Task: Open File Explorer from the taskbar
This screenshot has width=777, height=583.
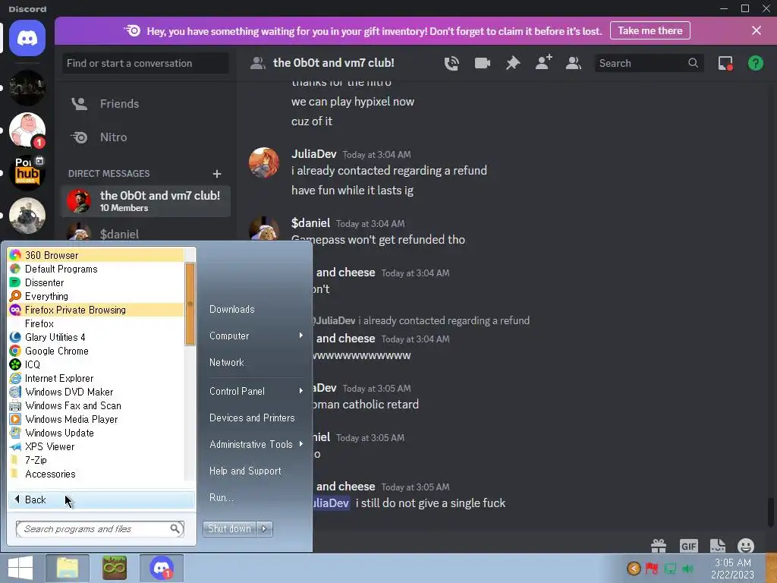Action: 68,568
